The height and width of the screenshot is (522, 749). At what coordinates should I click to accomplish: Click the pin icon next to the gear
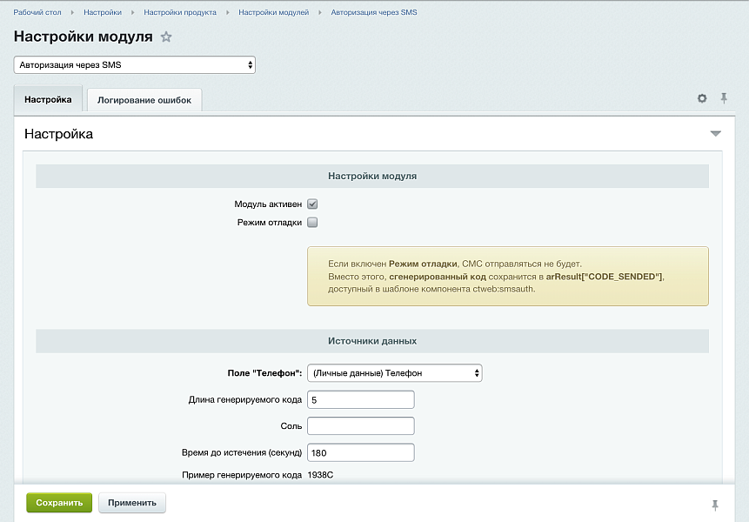724,98
